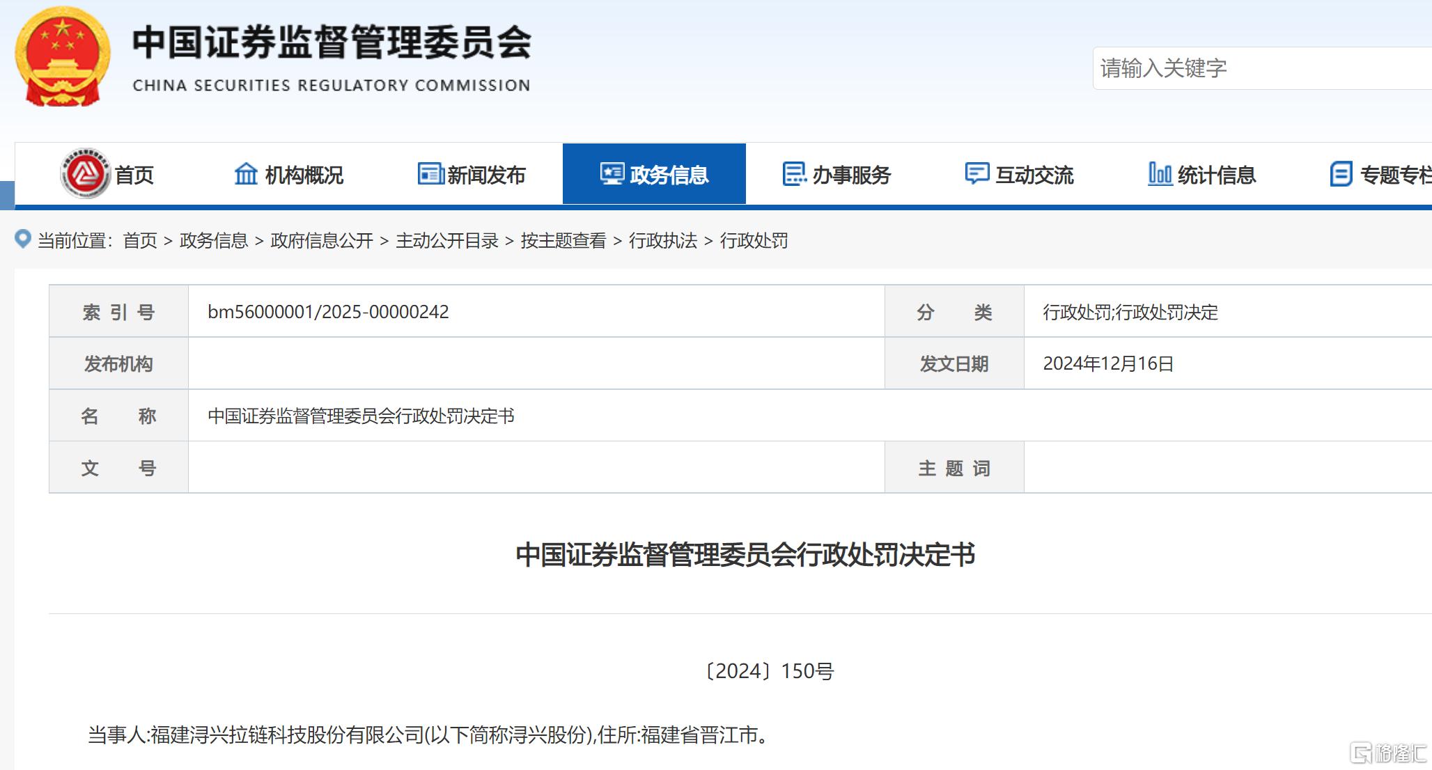Image resolution: width=1432 pixels, height=770 pixels.
Task: Click the 主题词 label cell
Action: click(x=954, y=468)
